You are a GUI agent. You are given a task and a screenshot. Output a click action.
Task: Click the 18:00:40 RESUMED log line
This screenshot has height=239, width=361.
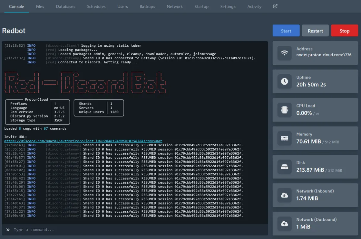[x=124, y=216]
